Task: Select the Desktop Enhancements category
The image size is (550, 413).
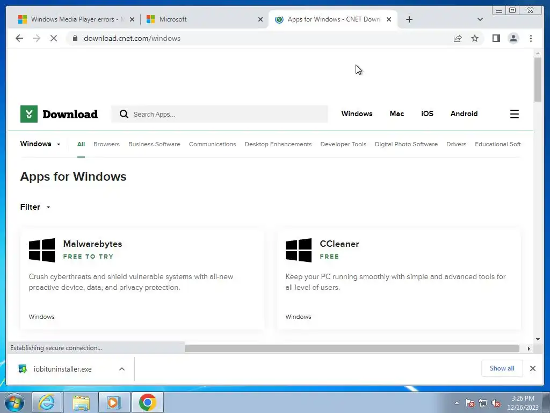Action: point(278,144)
